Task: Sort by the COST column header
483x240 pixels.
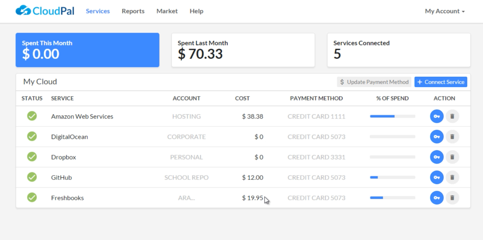Action: (x=242, y=98)
